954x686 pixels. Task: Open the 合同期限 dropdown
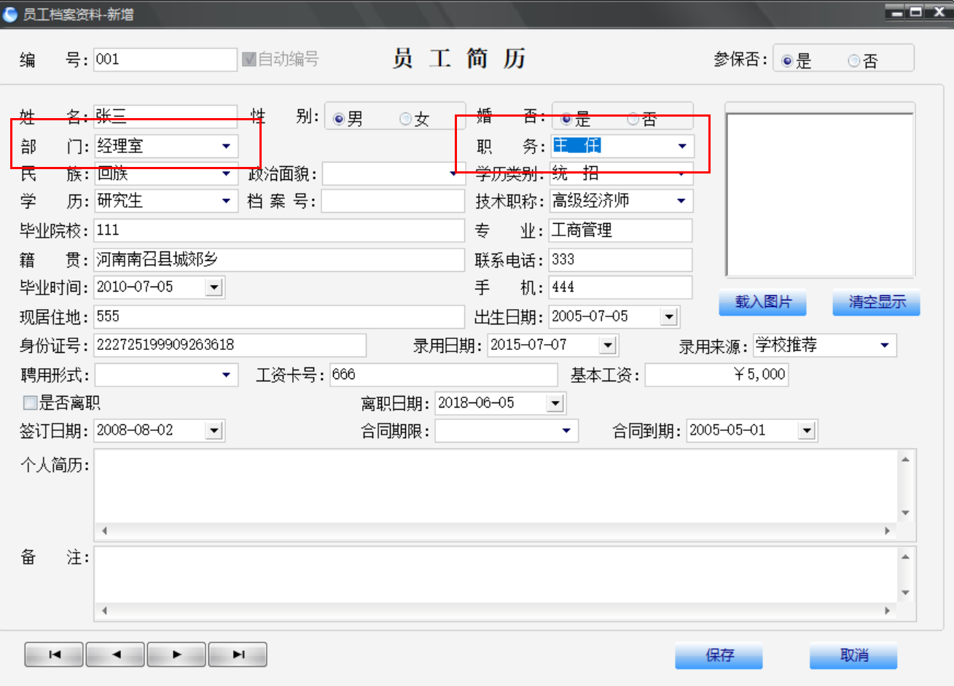[x=566, y=431]
